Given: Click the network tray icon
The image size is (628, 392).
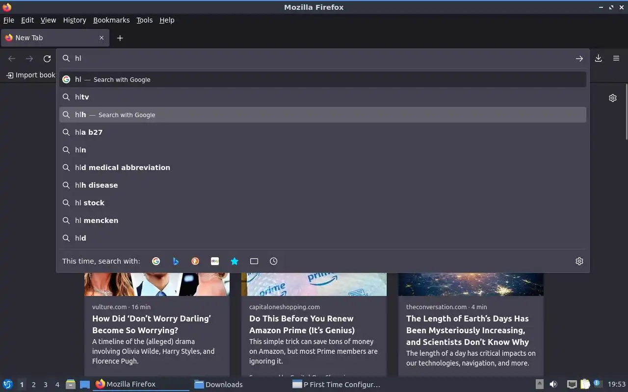Looking at the screenshot, I should [572, 384].
